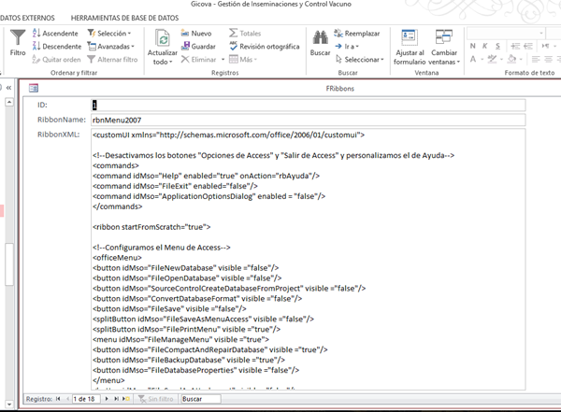Click the text direction paragraph icon
The width and height of the screenshot is (561, 412).
545,46
